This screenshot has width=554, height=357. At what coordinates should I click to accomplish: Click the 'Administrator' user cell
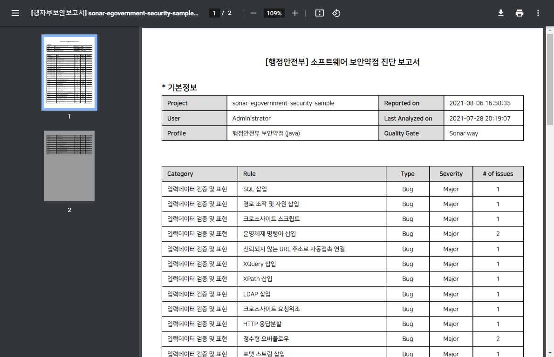303,119
